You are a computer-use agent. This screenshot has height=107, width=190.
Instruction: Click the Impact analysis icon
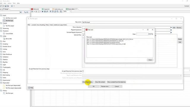[53, 12]
